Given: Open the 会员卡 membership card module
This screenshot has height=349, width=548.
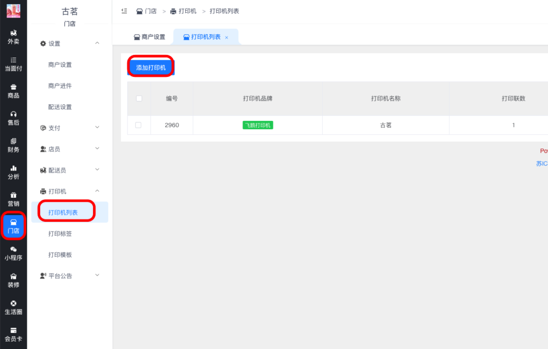Looking at the screenshot, I should tap(13, 336).
